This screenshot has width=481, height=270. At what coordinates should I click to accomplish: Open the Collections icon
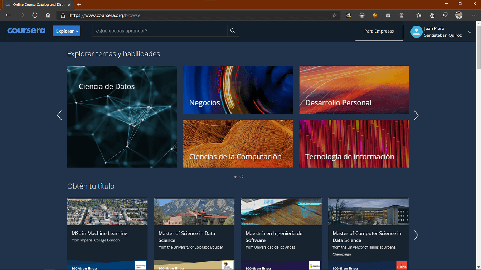coord(432,15)
